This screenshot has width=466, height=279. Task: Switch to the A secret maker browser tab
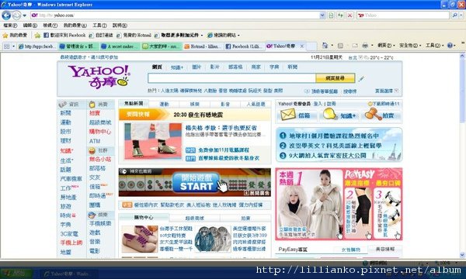[x=120, y=46]
